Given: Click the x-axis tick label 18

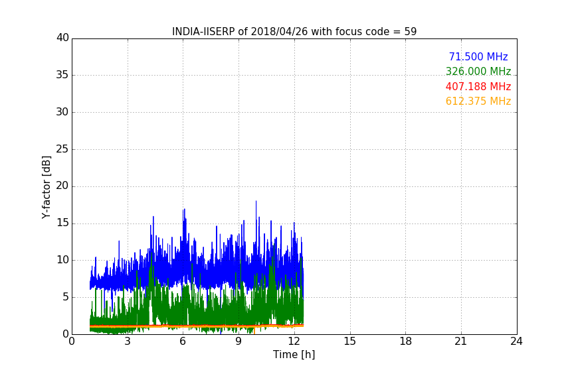Looking at the screenshot, I should (x=406, y=342).
